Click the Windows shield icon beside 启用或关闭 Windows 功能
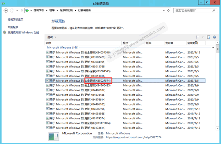Screen dimensions: 221x144 pyautogui.click(x=5, y=33)
